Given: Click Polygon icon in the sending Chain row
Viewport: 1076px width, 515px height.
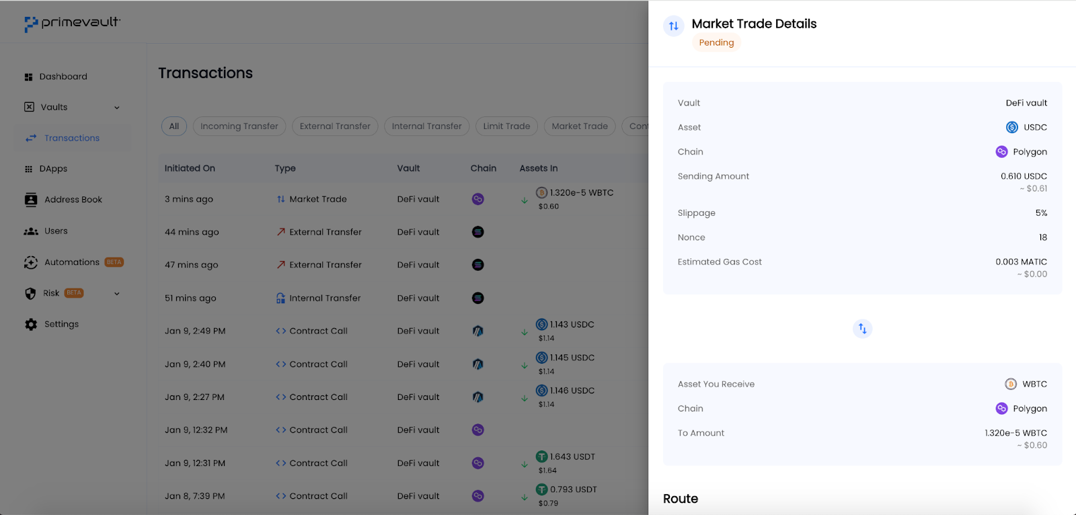Looking at the screenshot, I should [1001, 152].
